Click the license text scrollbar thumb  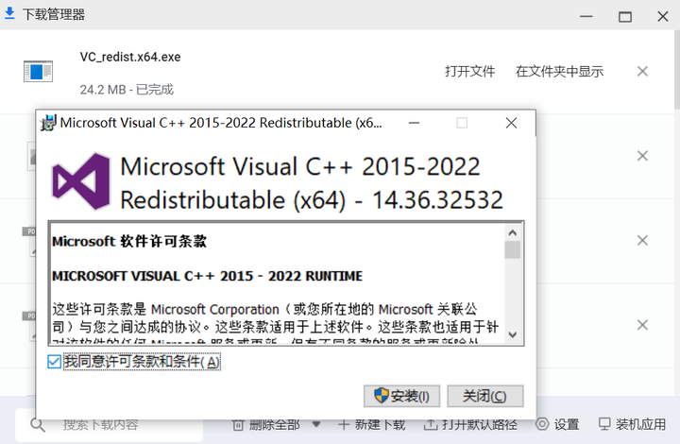click(513, 250)
